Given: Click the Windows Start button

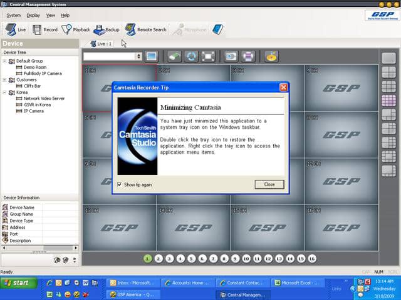Looking at the screenshot, I should (17, 283).
